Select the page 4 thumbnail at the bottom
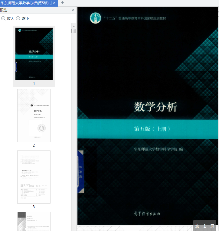 click(x=34, y=222)
